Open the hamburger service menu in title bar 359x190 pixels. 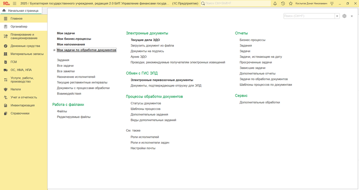pyautogui.click(x=15, y=4)
